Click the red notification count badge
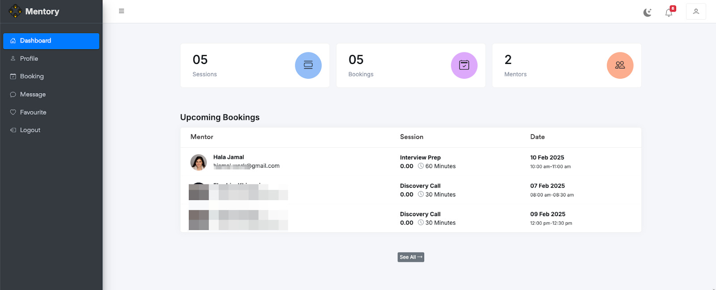This screenshot has width=716, height=290. (673, 9)
